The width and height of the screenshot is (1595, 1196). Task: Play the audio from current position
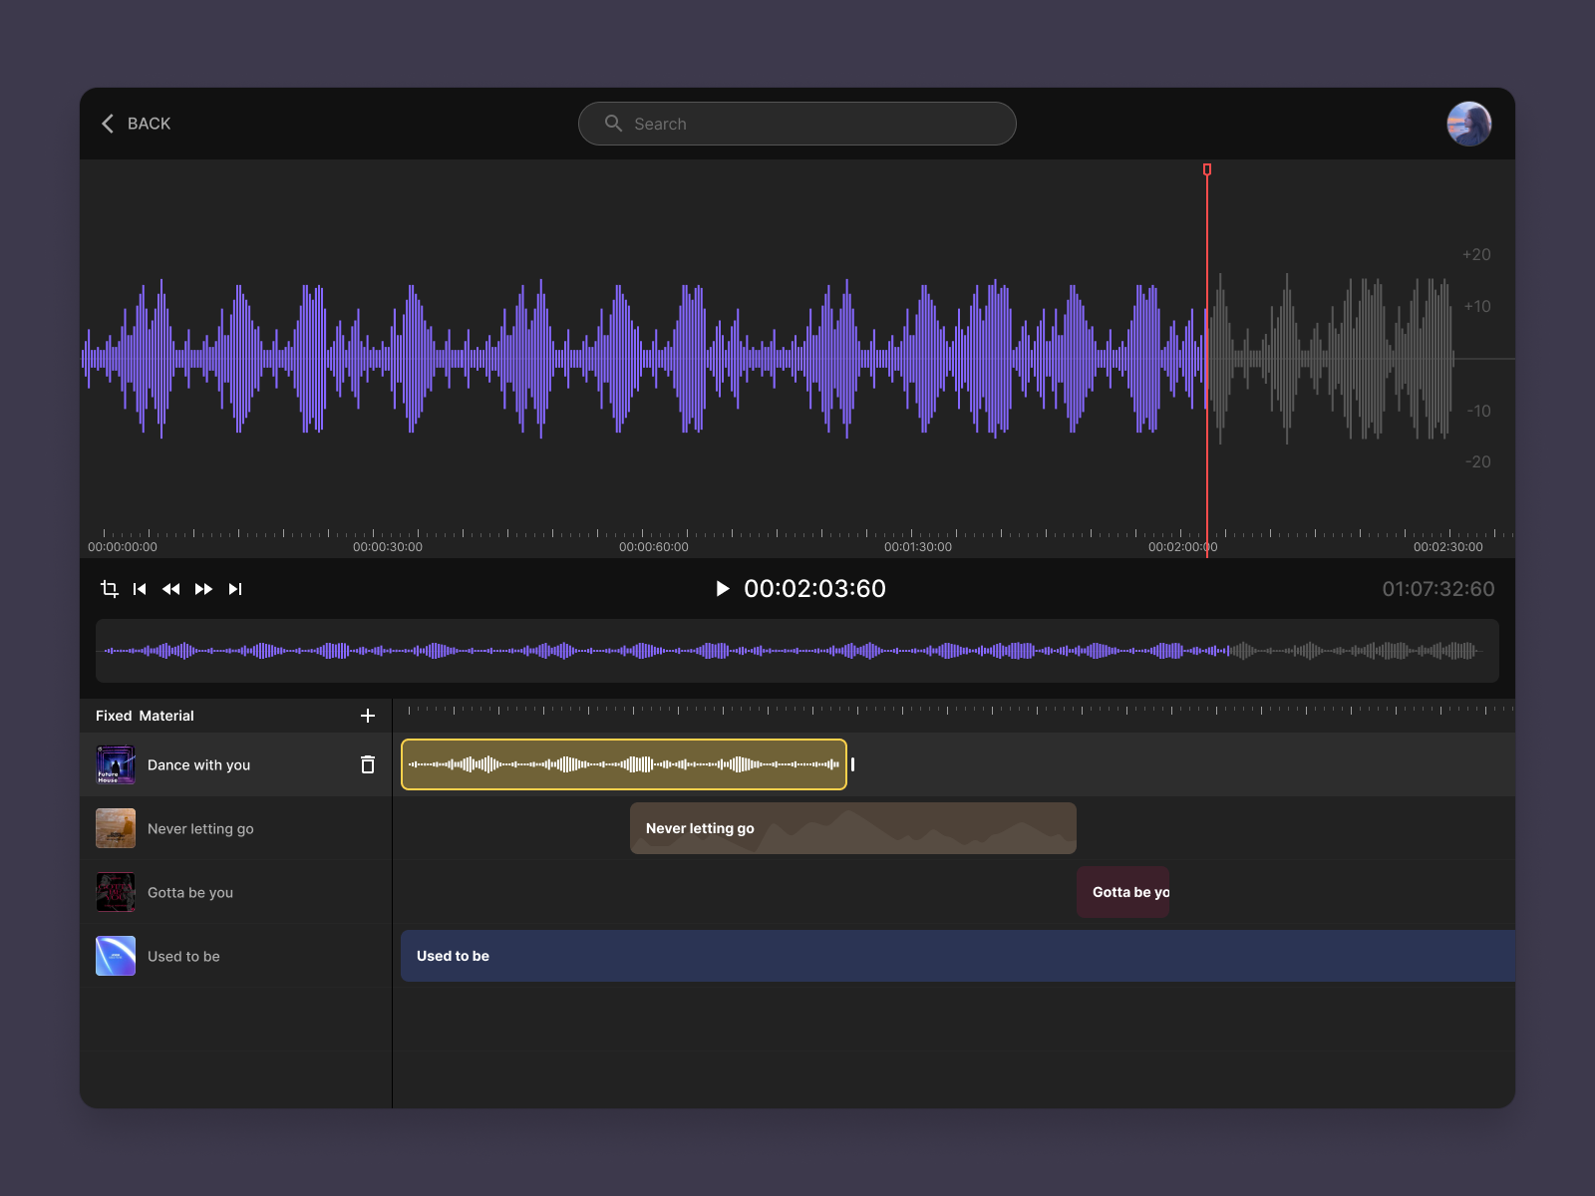(x=721, y=589)
